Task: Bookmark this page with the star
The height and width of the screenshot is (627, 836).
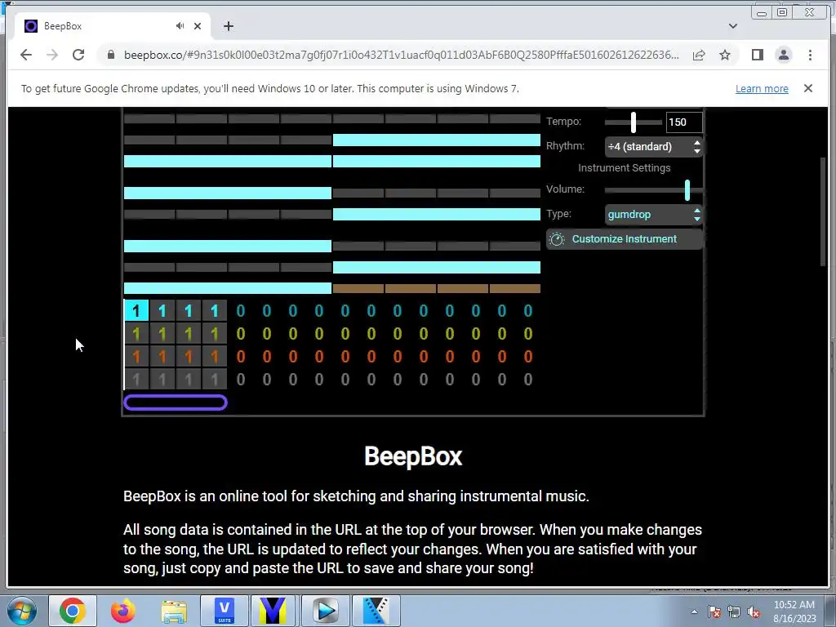Action: coord(725,55)
